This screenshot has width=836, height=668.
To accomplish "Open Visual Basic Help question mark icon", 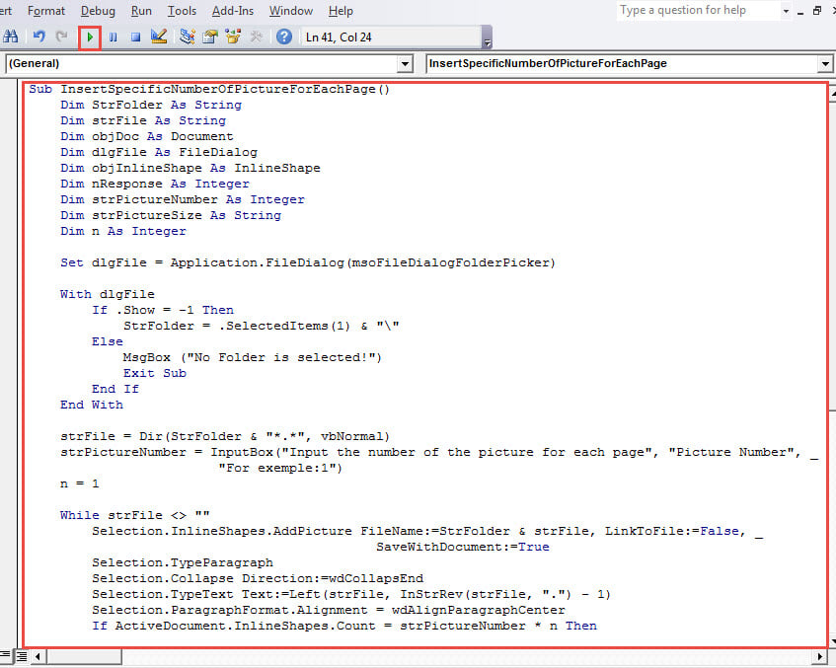I will (284, 37).
